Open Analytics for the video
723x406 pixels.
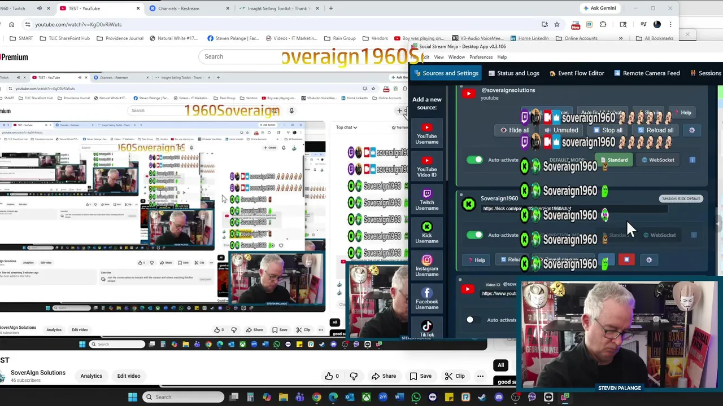pos(91,376)
